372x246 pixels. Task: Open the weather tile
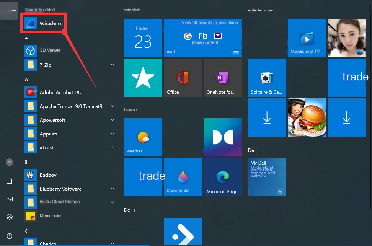[143, 137]
